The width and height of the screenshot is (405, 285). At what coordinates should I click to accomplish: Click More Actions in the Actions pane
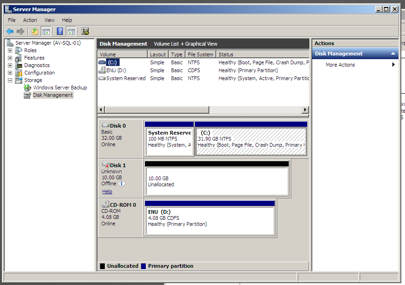(340, 65)
